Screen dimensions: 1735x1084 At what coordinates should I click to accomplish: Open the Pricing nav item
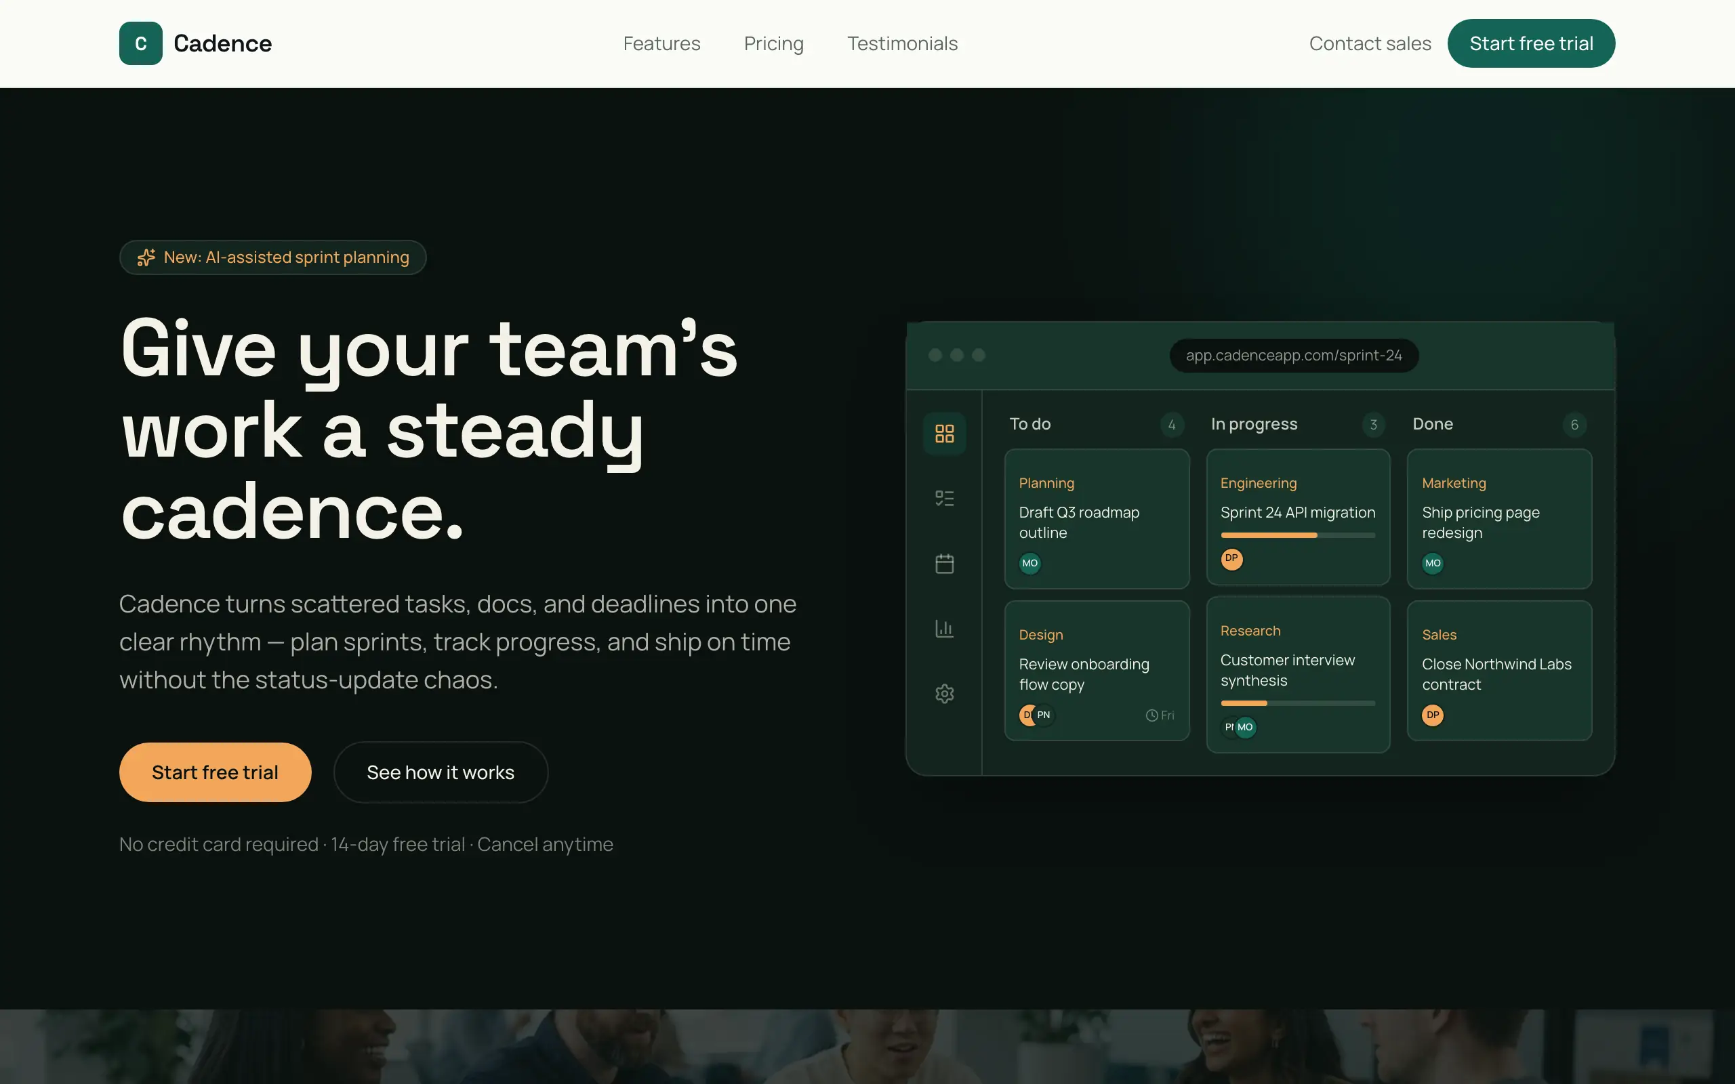pos(773,43)
